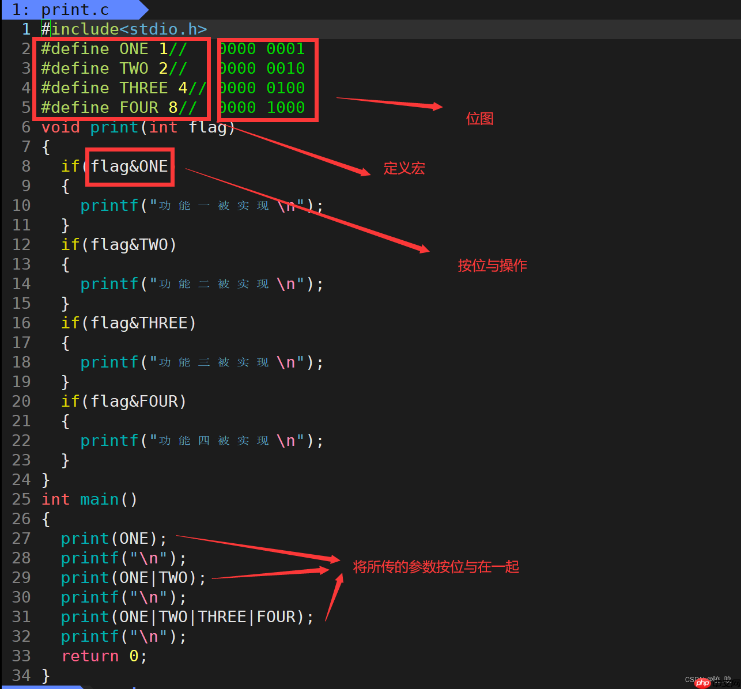This screenshot has width=741, height=689.
Task: Click the 按位与操作 annotation label
Action: (x=492, y=266)
